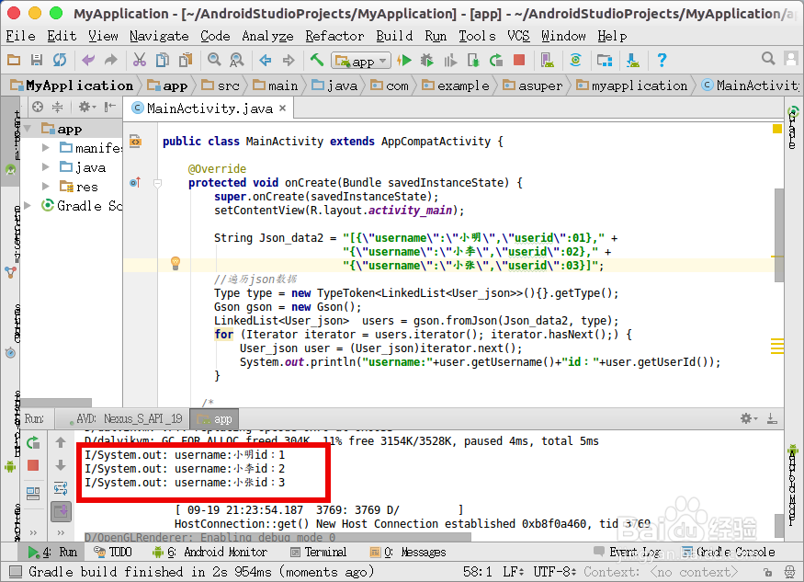This screenshot has width=804, height=582.
Task: Click the src breadcrumb
Action: point(221,86)
